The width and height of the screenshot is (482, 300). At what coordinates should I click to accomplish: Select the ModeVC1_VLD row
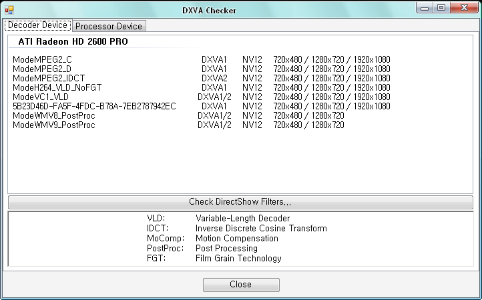click(x=202, y=97)
